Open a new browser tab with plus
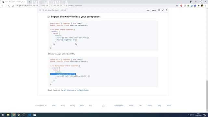Image resolution: width=208 pixels, height=117 pixels. pyautogui.click(x=29, y=2)
